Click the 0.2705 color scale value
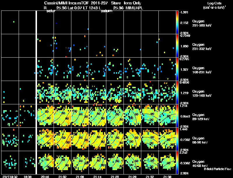233x178 pixels. point(184,59)
